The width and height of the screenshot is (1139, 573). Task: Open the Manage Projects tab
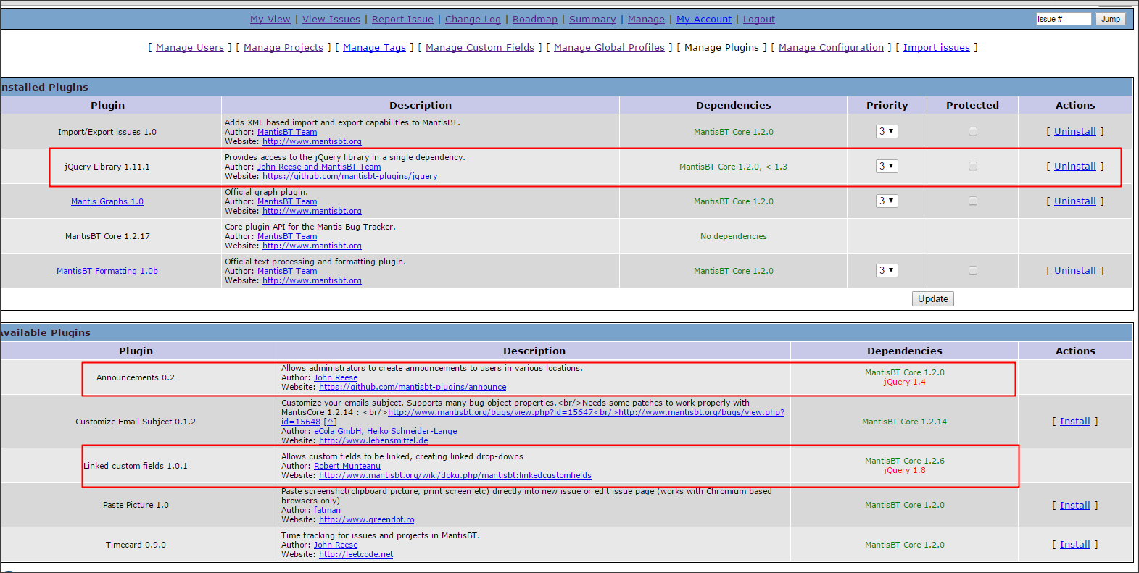click(x=283, y=48)
